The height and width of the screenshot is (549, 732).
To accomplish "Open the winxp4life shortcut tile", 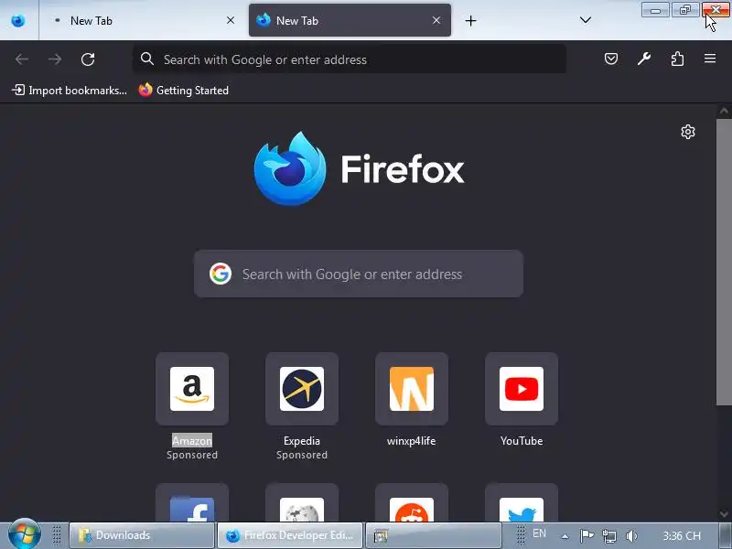I will (x=411, y=389).
